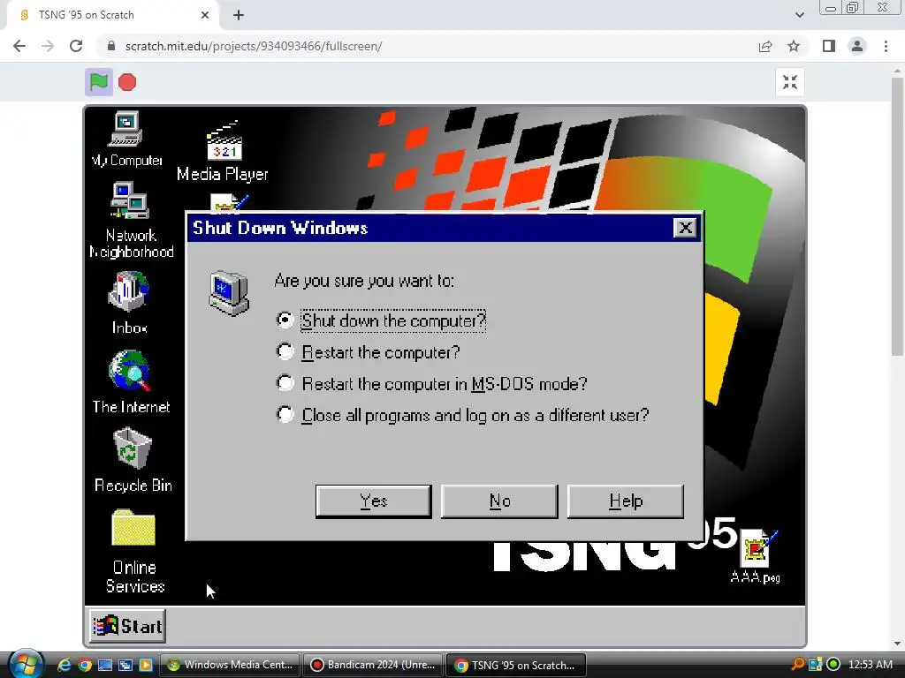
Task: Click Switch between windows quick launch icon
Action: click(125, 665)
